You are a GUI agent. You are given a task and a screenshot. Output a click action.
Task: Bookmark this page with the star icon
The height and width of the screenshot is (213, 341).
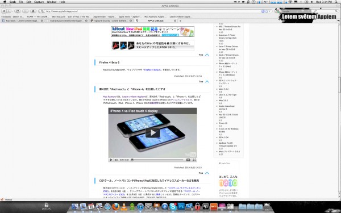267,11
